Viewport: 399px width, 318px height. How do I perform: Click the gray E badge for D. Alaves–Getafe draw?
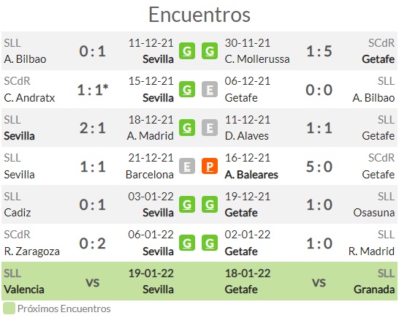tap(210, 127)
